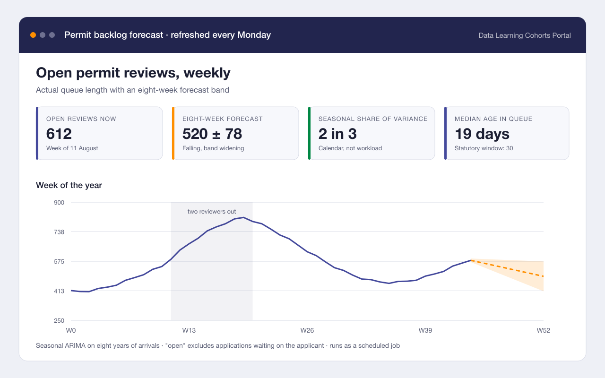This screenshot has height=378, width=605.
Task: Select the Open Reviews Now card
Action: 99,133
